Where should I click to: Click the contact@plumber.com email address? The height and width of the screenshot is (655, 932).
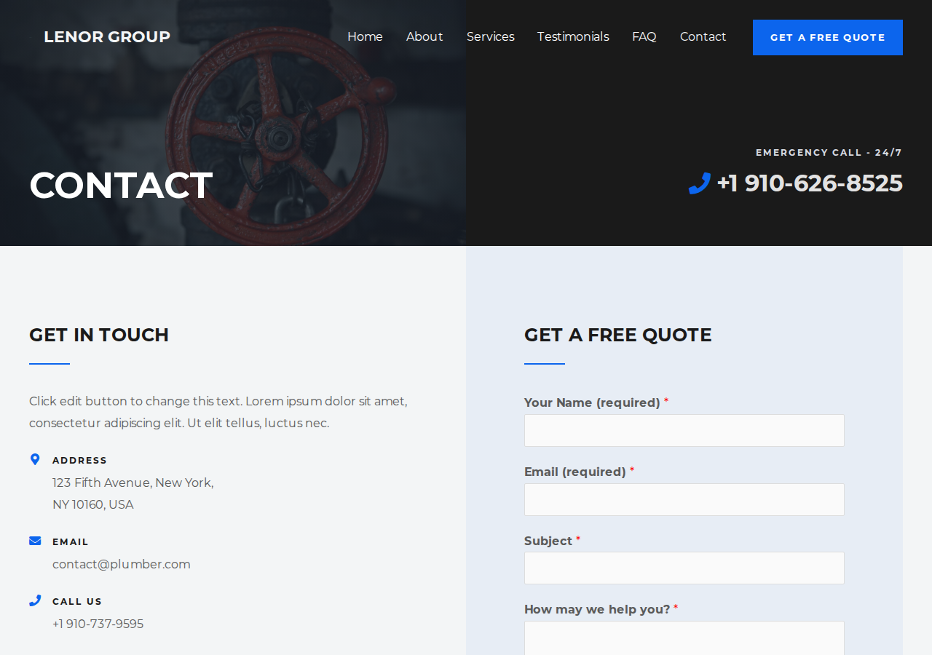[x=122, y=564]
